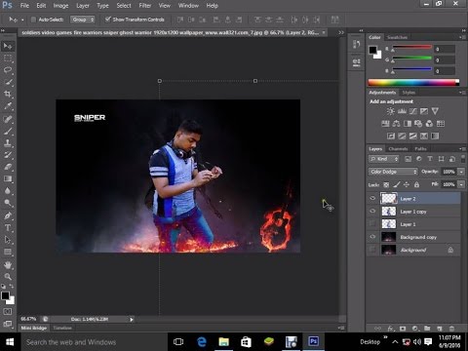Image resolution: width=468 pixels, height=351 pixels.
Task: Open the Color panel flyout menu
Action: pos(461,37)
